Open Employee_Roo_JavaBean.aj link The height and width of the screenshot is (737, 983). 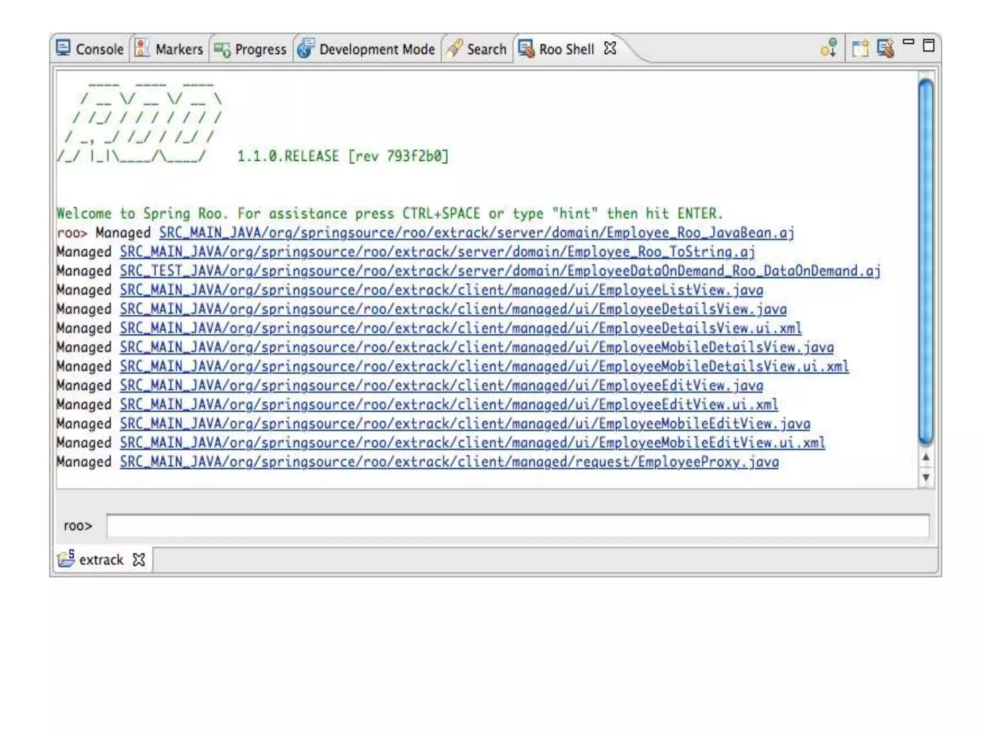[477, 233]
